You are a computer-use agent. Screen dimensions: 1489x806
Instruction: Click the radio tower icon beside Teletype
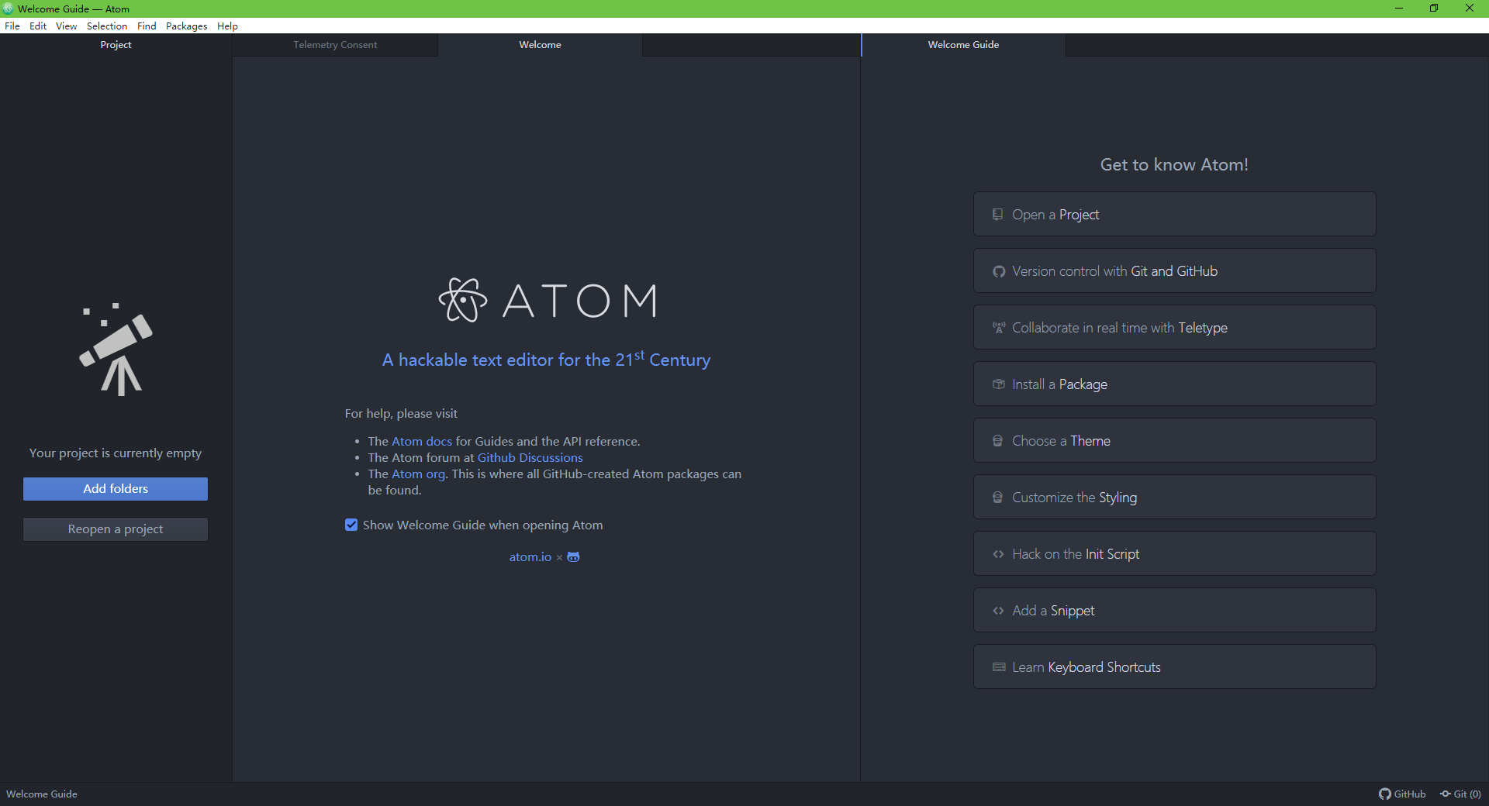[x=999, y=328]
